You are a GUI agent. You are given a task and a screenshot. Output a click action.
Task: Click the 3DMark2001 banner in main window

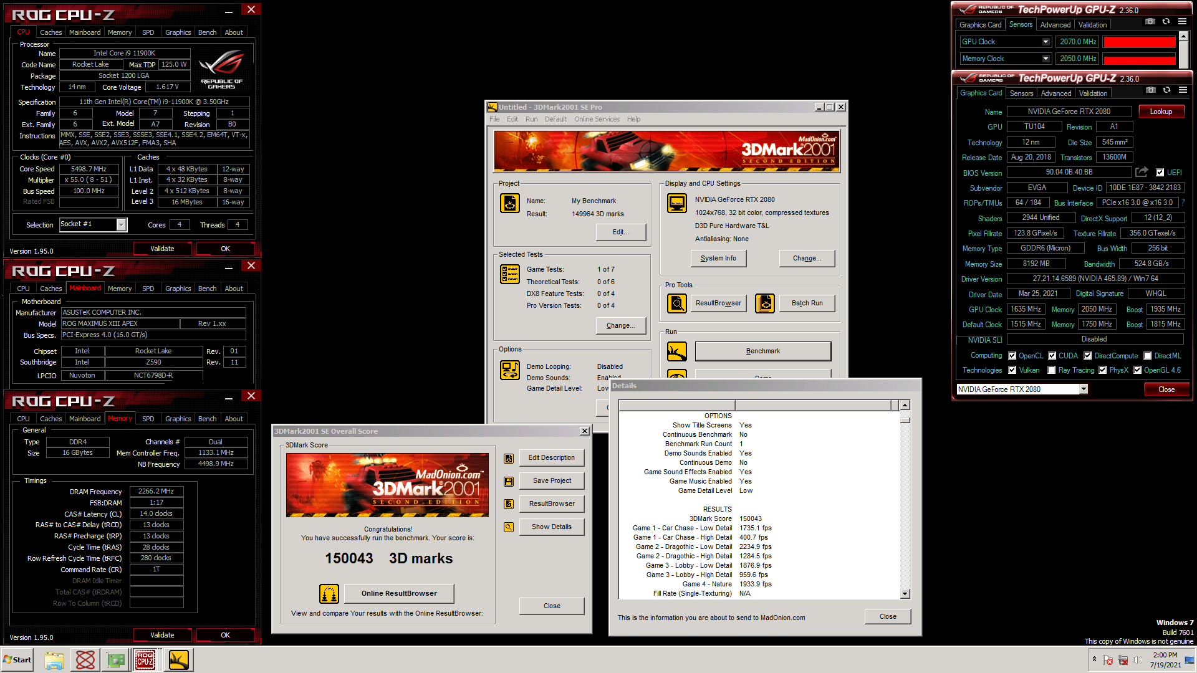666,151
